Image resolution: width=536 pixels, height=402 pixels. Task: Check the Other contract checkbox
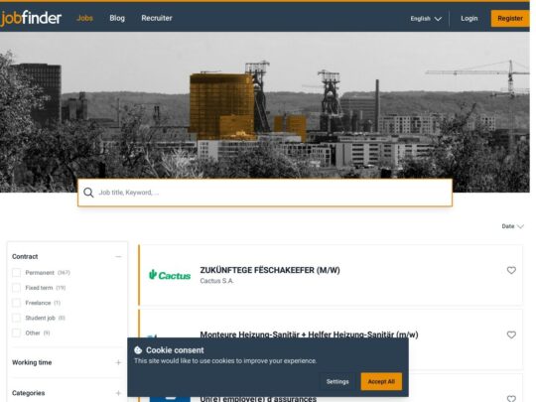pos(17,333)
